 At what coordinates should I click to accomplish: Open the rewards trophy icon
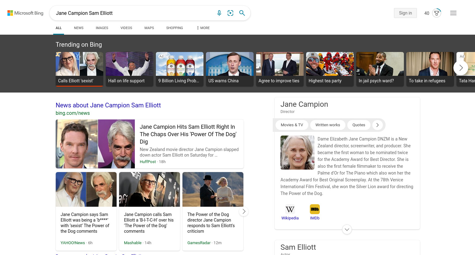click(437, 13)
